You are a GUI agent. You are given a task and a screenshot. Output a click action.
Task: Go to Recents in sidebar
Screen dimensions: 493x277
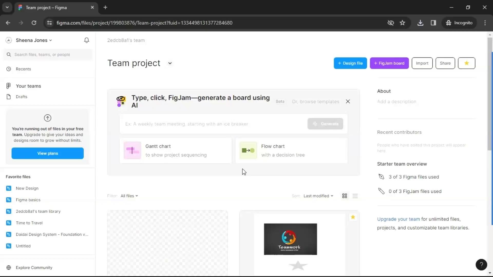[x=23, y=69]
